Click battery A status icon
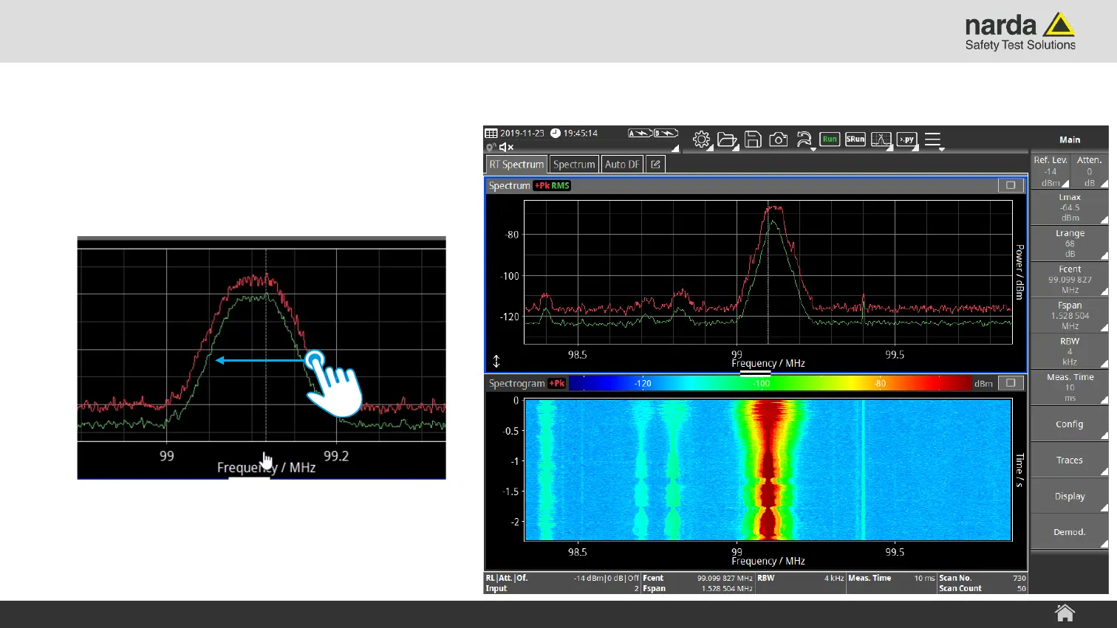The height and width of the screenshot is (628, 1117). (640, 134)
